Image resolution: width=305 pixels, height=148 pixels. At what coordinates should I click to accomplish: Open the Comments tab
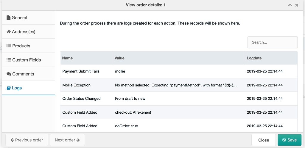[28, 74]
